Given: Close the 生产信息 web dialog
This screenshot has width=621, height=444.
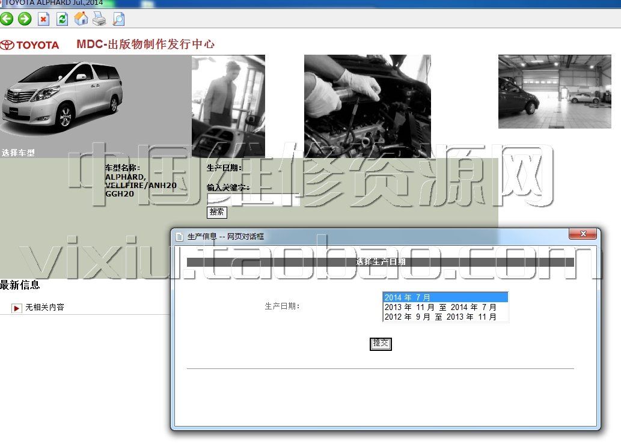Looking at the screenshot, I should tap(583, 234).
